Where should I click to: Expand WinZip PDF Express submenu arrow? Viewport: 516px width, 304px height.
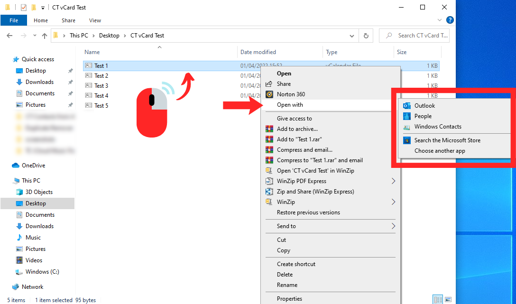393,181
